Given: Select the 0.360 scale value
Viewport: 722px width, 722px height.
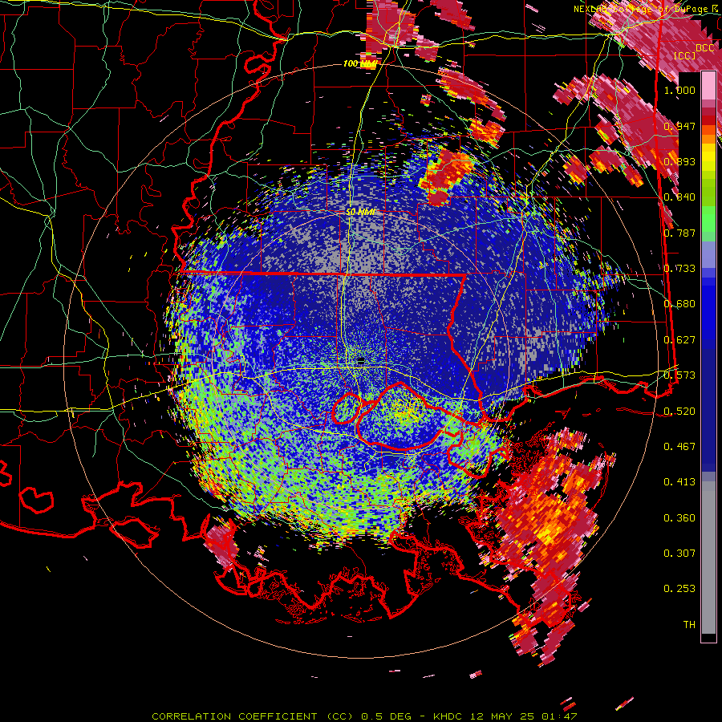Looking at the screenshot, I should click(x=679, y=517).
